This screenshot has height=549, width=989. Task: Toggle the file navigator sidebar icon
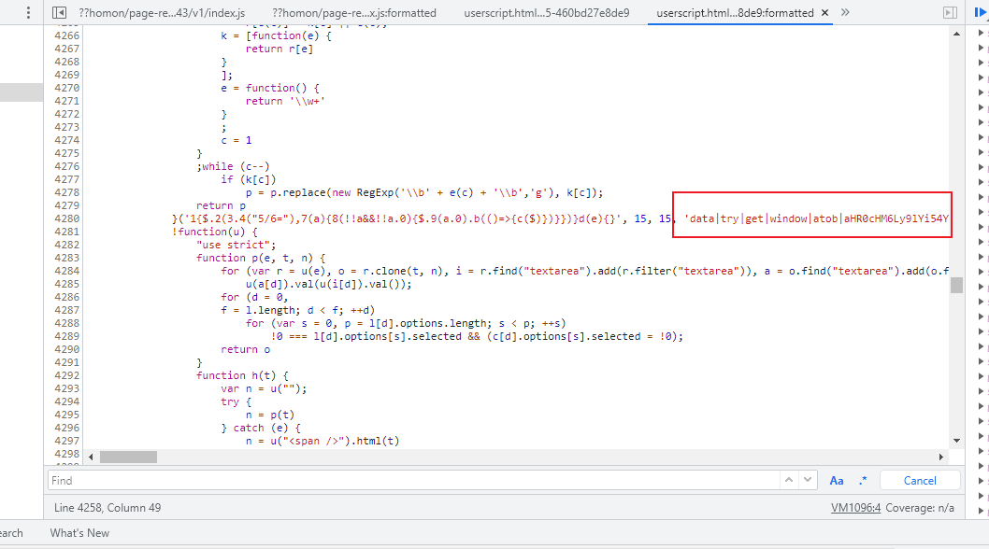tap(59, 13)
